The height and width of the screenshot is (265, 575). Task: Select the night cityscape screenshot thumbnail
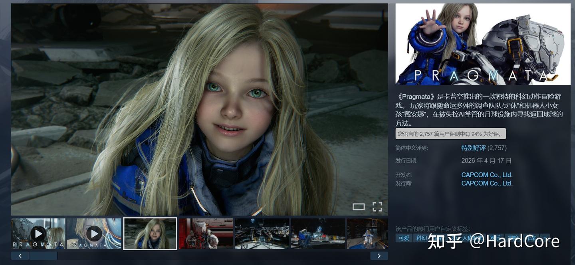[x=262, y=233]
